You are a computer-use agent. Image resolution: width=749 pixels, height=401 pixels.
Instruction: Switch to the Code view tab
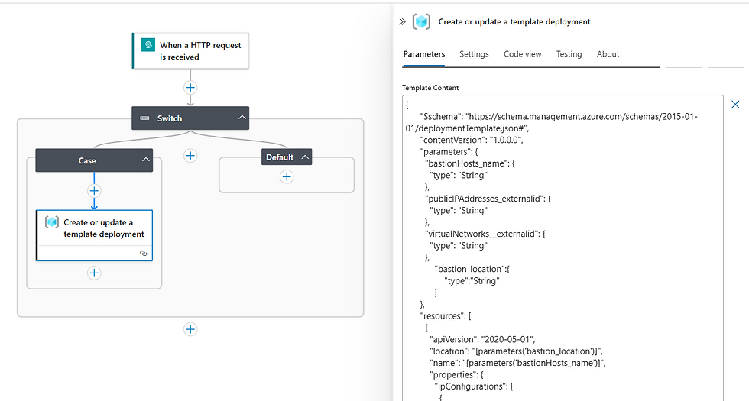tap(523, 54)
